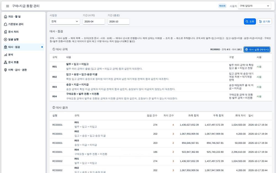Click the 차이 건수 column header
This screenshot has width=276, height=173.
(x=169, y=115)
